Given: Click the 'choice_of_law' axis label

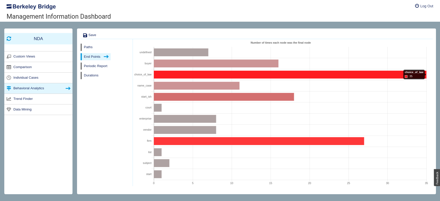Looking at the screenshot, I should coord(143,75).
